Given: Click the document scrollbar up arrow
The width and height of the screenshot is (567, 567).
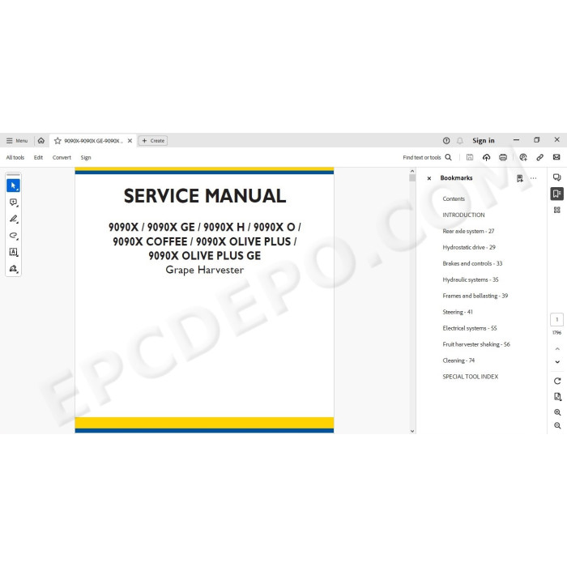Looking at the screenshot, I should coord(412,171).
